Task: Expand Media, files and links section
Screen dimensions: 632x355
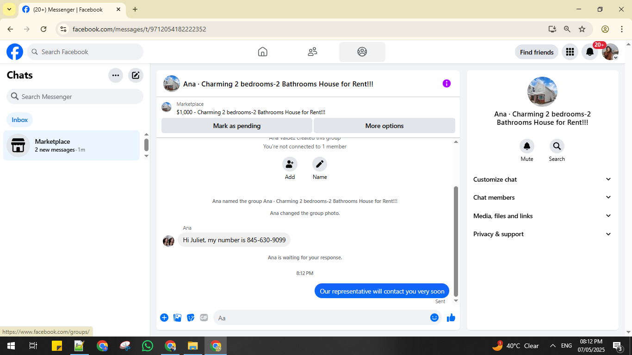Action: coord(542,216)
